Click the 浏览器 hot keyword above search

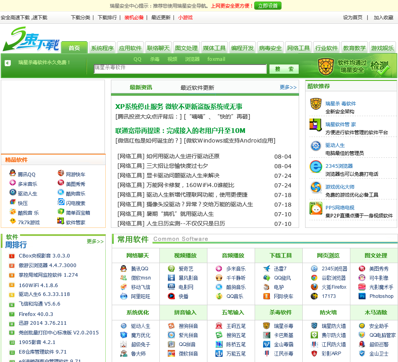coord(193,59)
